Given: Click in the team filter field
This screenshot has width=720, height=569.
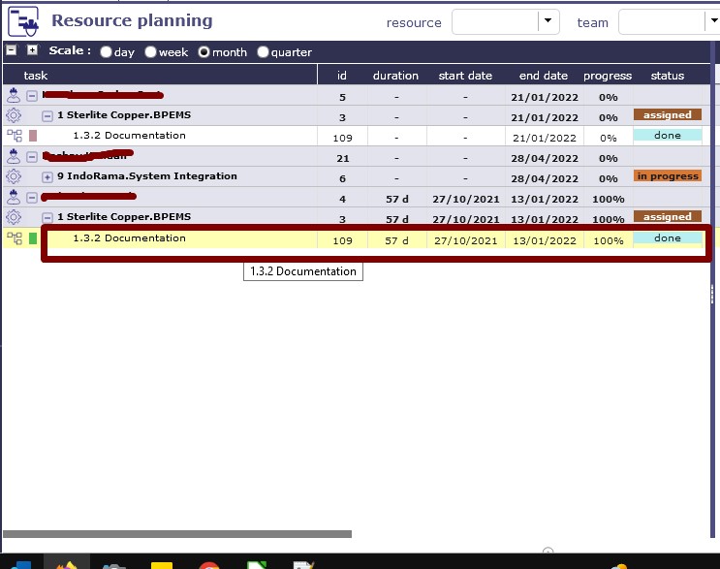Looking at the screenshot, I should 661,21.
